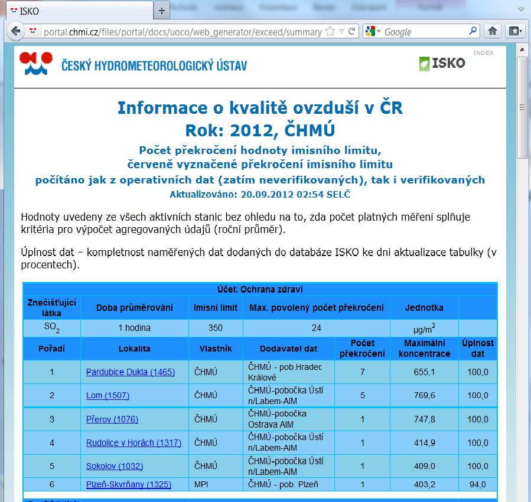Click the SO2 pollutant cell
The image size is (531, 502).
click(52, 328)
